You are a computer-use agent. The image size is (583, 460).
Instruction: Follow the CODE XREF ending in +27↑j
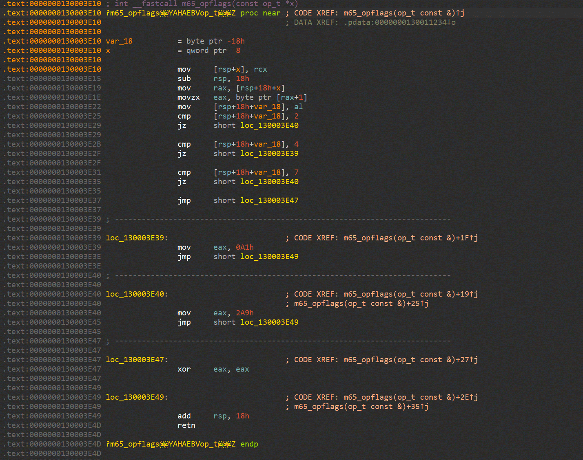coord(410,360)
